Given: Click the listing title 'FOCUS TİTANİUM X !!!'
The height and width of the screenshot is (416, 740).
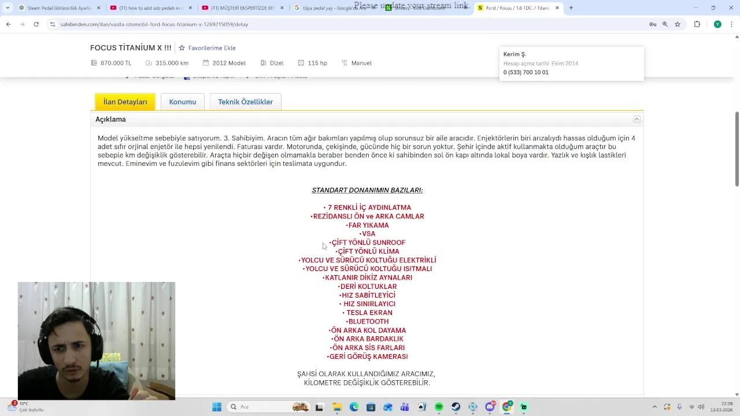Looking at the screenshot, I should tap(131, 48).
